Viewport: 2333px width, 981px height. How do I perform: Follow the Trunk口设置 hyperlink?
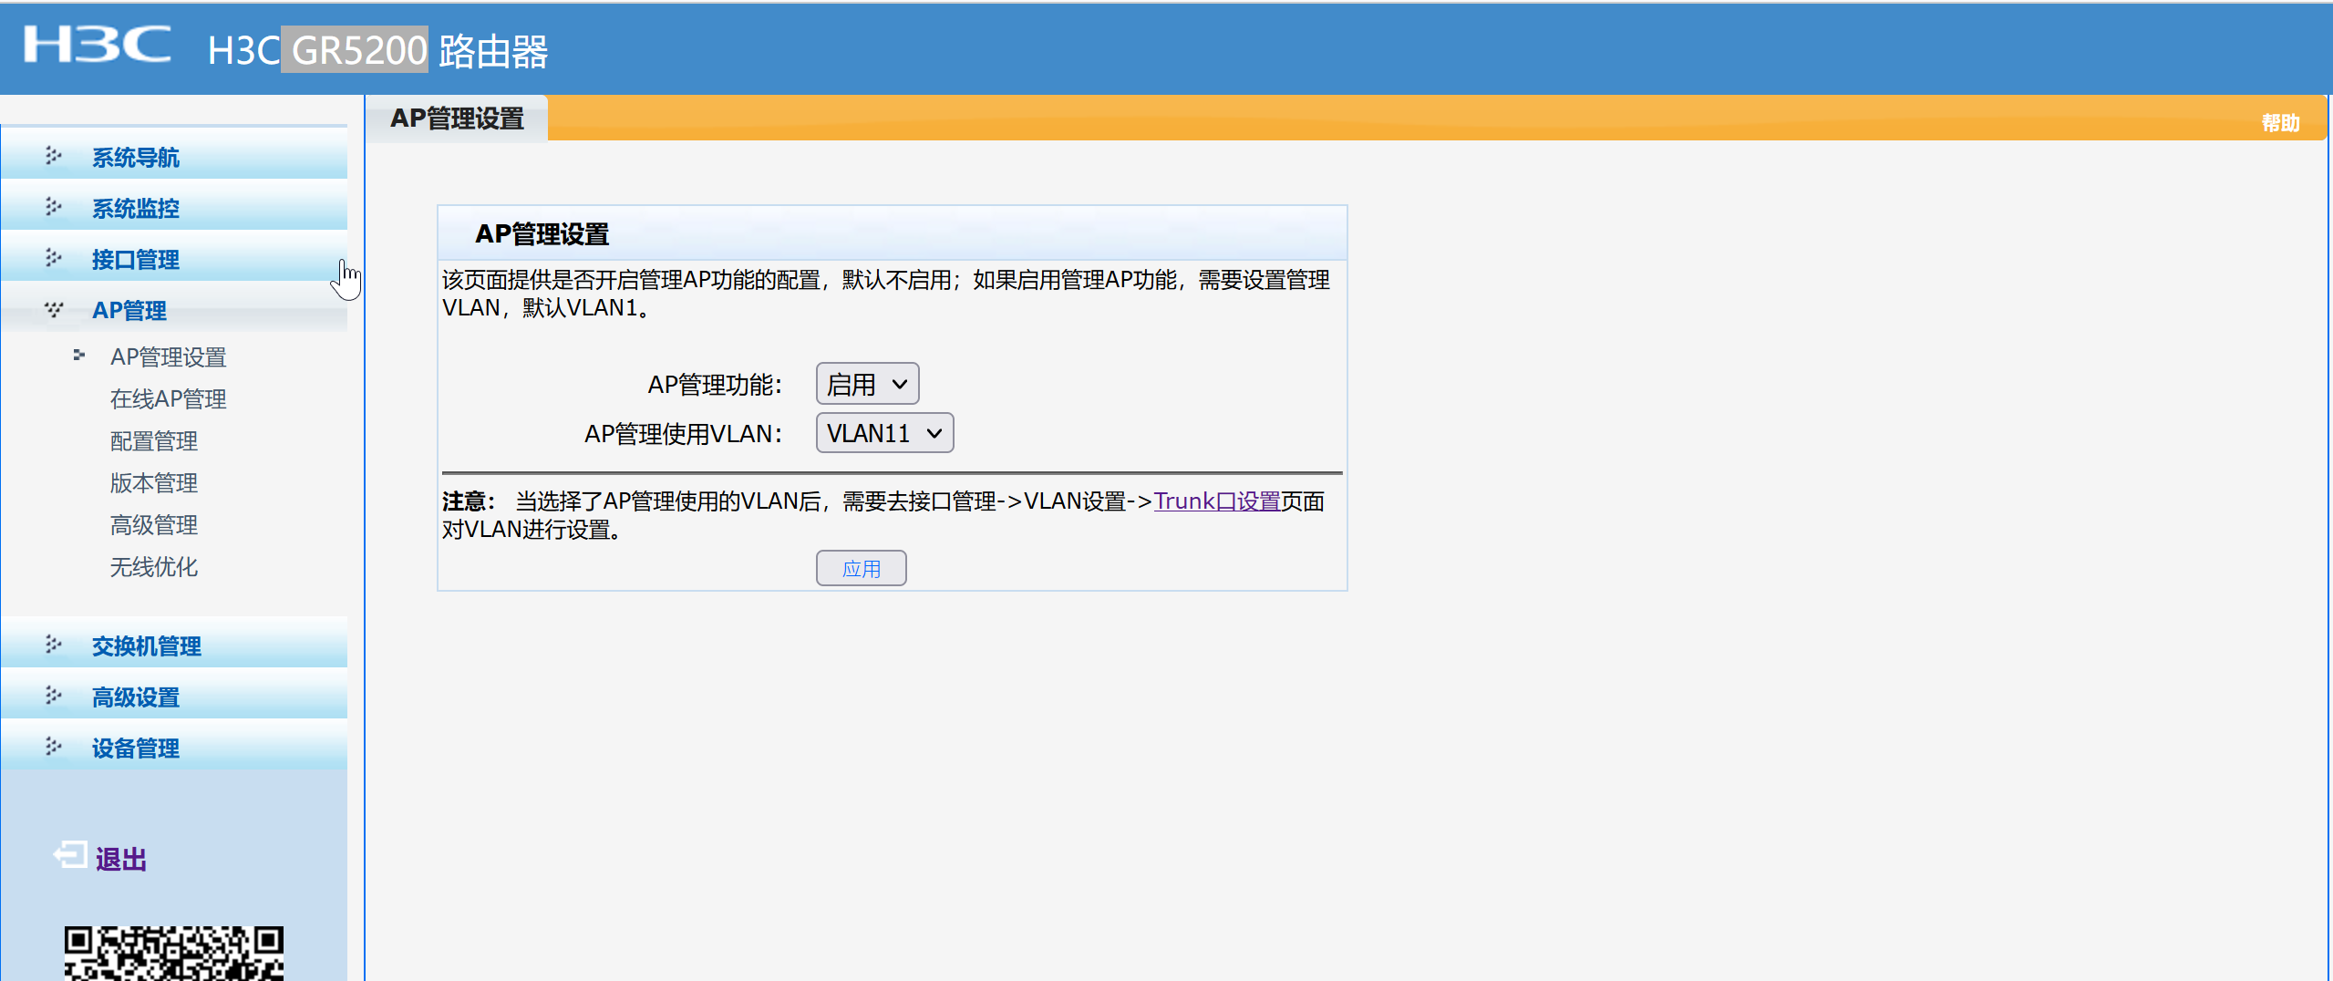(1217, 501)
